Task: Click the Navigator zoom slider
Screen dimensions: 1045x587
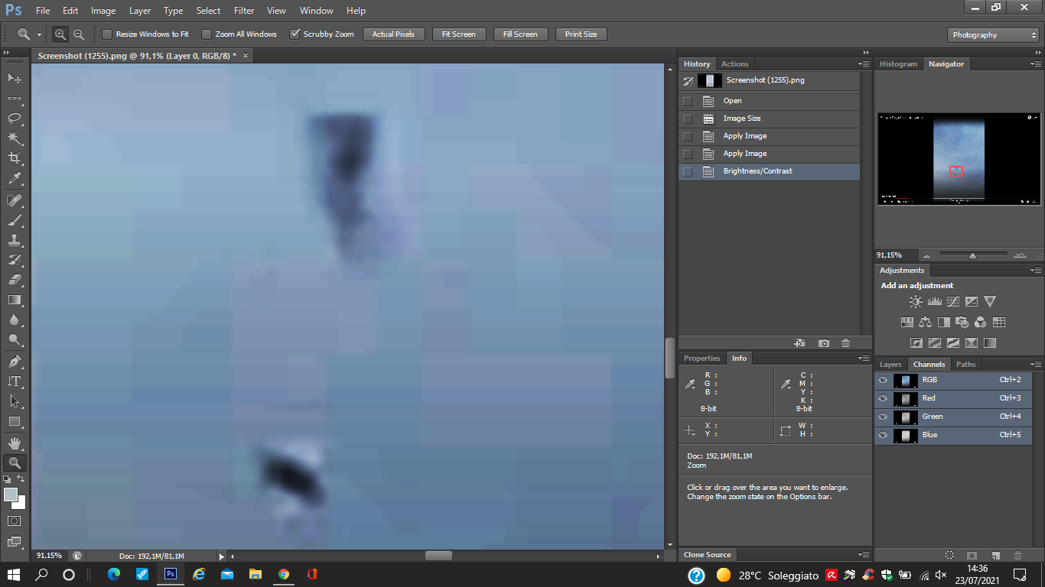Action: [x=972, y=255]
